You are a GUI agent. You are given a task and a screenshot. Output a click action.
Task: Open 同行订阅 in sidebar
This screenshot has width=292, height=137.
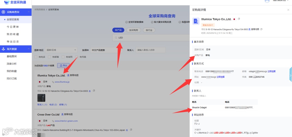point(12,79)
